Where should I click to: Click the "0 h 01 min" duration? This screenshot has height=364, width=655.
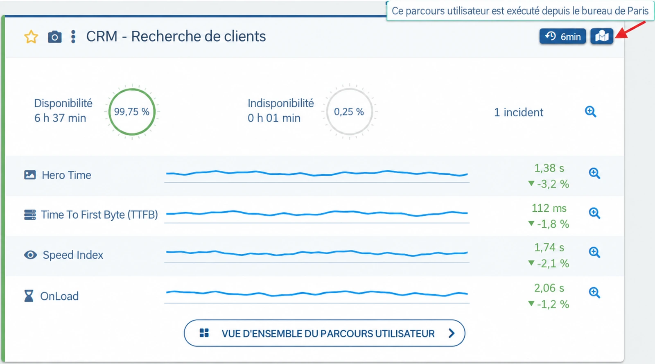tap(274, 118)
